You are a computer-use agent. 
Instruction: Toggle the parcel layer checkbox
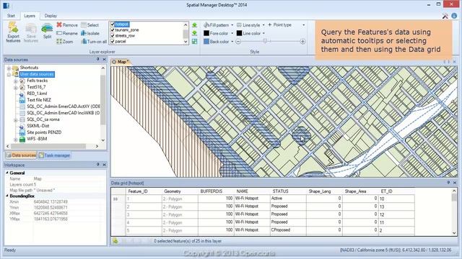(x=113, y=42)
